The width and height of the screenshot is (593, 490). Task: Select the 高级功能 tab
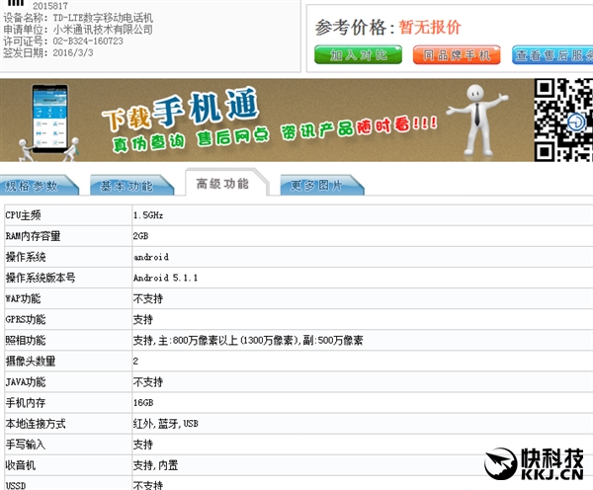(x=223, y=184)
